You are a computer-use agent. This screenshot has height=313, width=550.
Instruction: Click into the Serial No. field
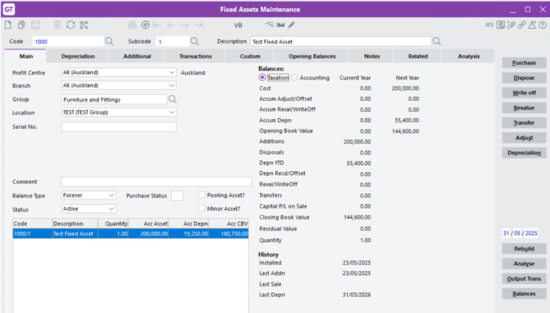tap(119, 127)
